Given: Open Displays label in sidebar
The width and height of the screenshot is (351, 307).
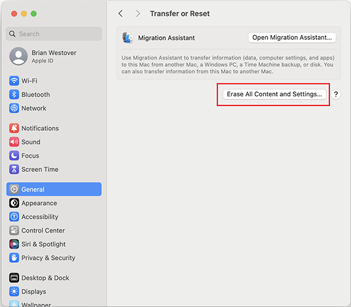Looking at the screenshot, I should coord(34,292).
